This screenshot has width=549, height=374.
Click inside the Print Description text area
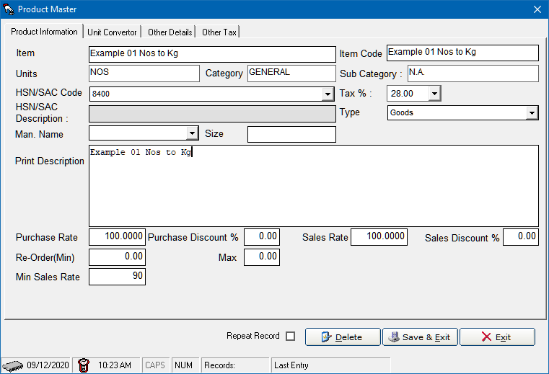pos(314,186)
